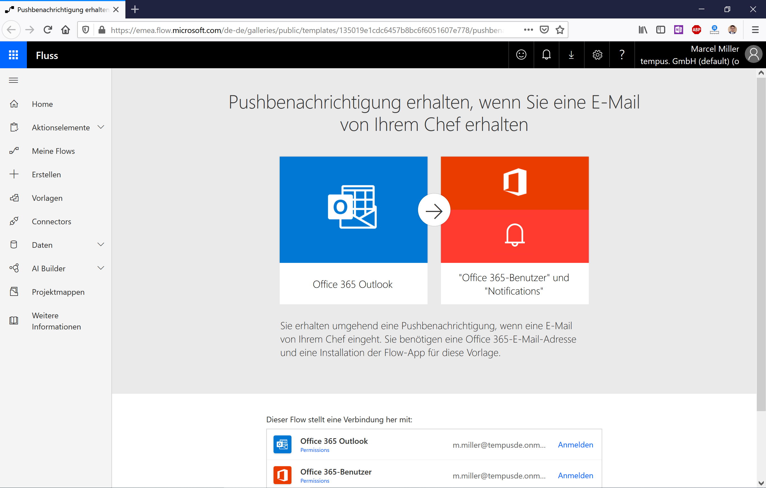This screenshot has width=766, height=488.
Task: Expand the AI Builder chevron
Action: point(101,268)
